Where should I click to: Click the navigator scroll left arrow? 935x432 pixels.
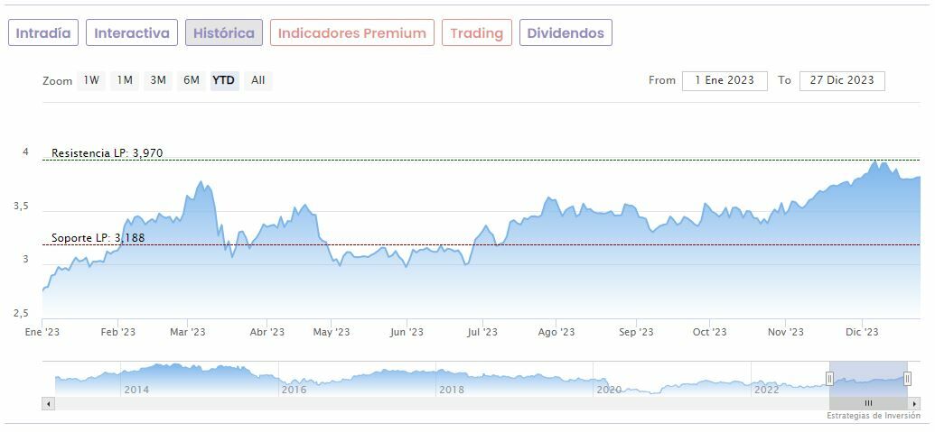coord(49,403)
